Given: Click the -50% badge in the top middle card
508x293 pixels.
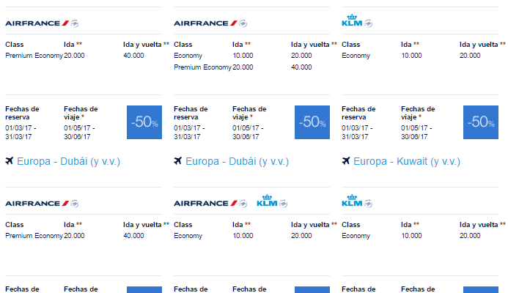Looking at the screenshot, I should (x=312, y=122).
